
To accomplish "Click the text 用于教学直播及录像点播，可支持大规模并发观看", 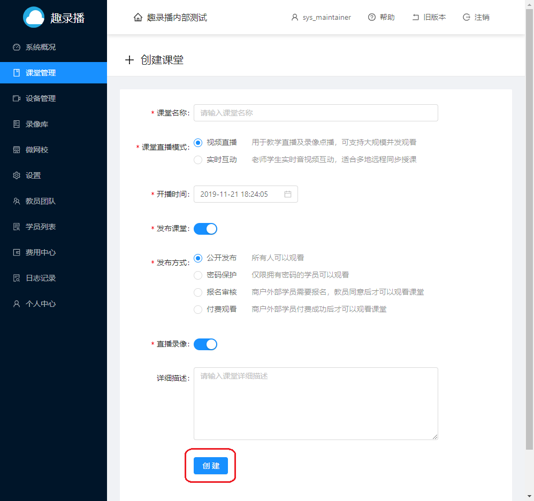I will pos(334,143).
